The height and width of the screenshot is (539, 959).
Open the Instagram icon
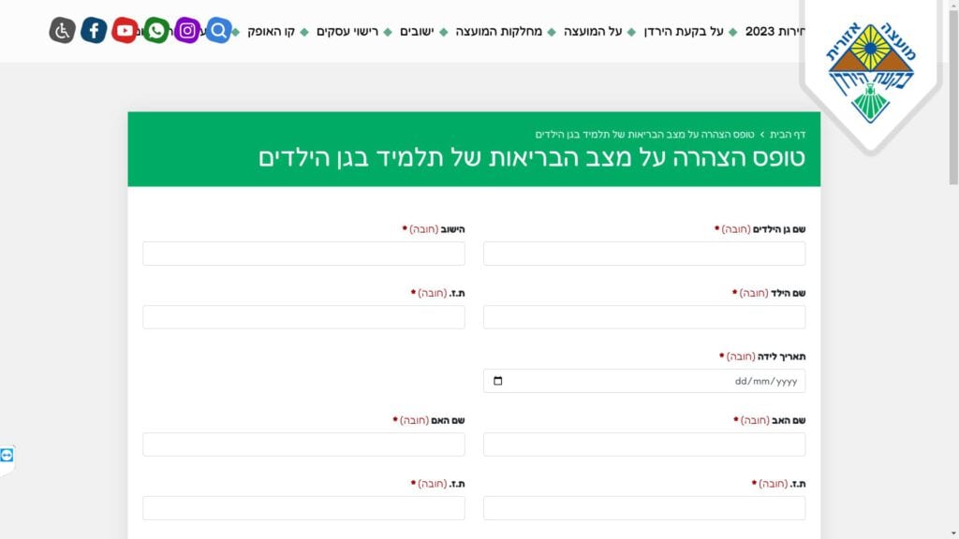[187, 31]
